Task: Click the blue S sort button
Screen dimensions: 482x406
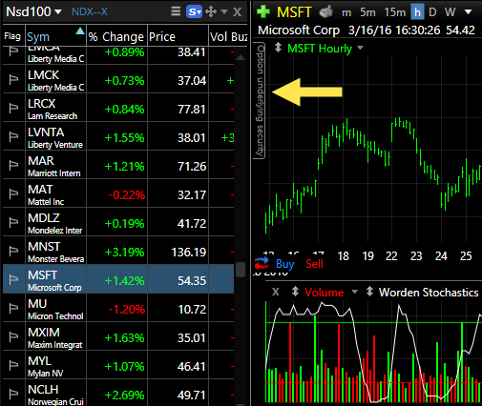Action: pos(194,12)
